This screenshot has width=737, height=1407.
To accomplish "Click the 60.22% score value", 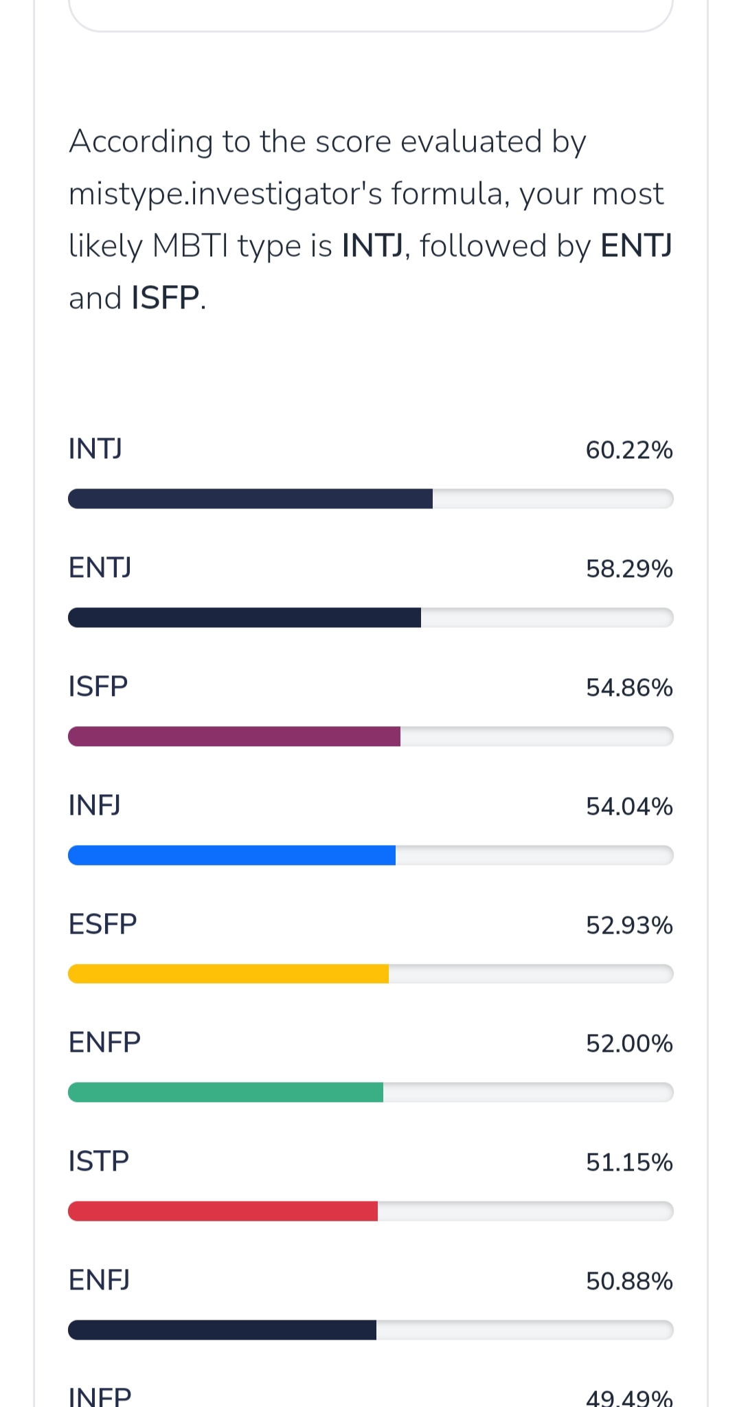I will coord(629,450).
